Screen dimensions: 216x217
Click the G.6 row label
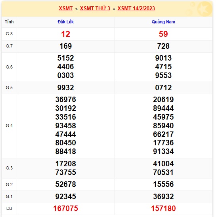[x=9, y=67]
